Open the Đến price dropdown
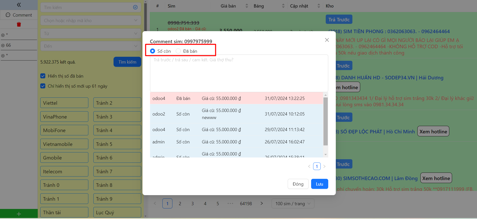 (x=91, y=46)
